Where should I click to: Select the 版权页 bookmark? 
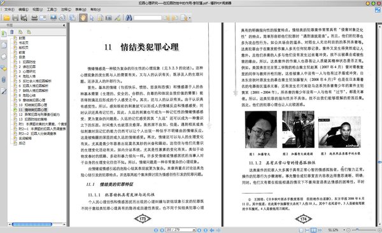click(24, 48)
